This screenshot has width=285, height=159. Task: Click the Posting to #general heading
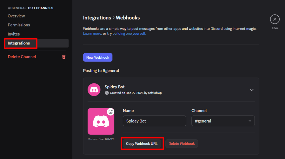coord(101,71)
